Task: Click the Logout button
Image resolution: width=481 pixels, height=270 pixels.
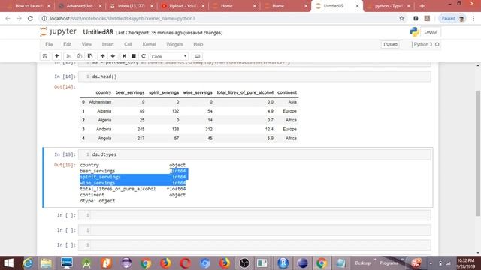Action: coord(431,31)
